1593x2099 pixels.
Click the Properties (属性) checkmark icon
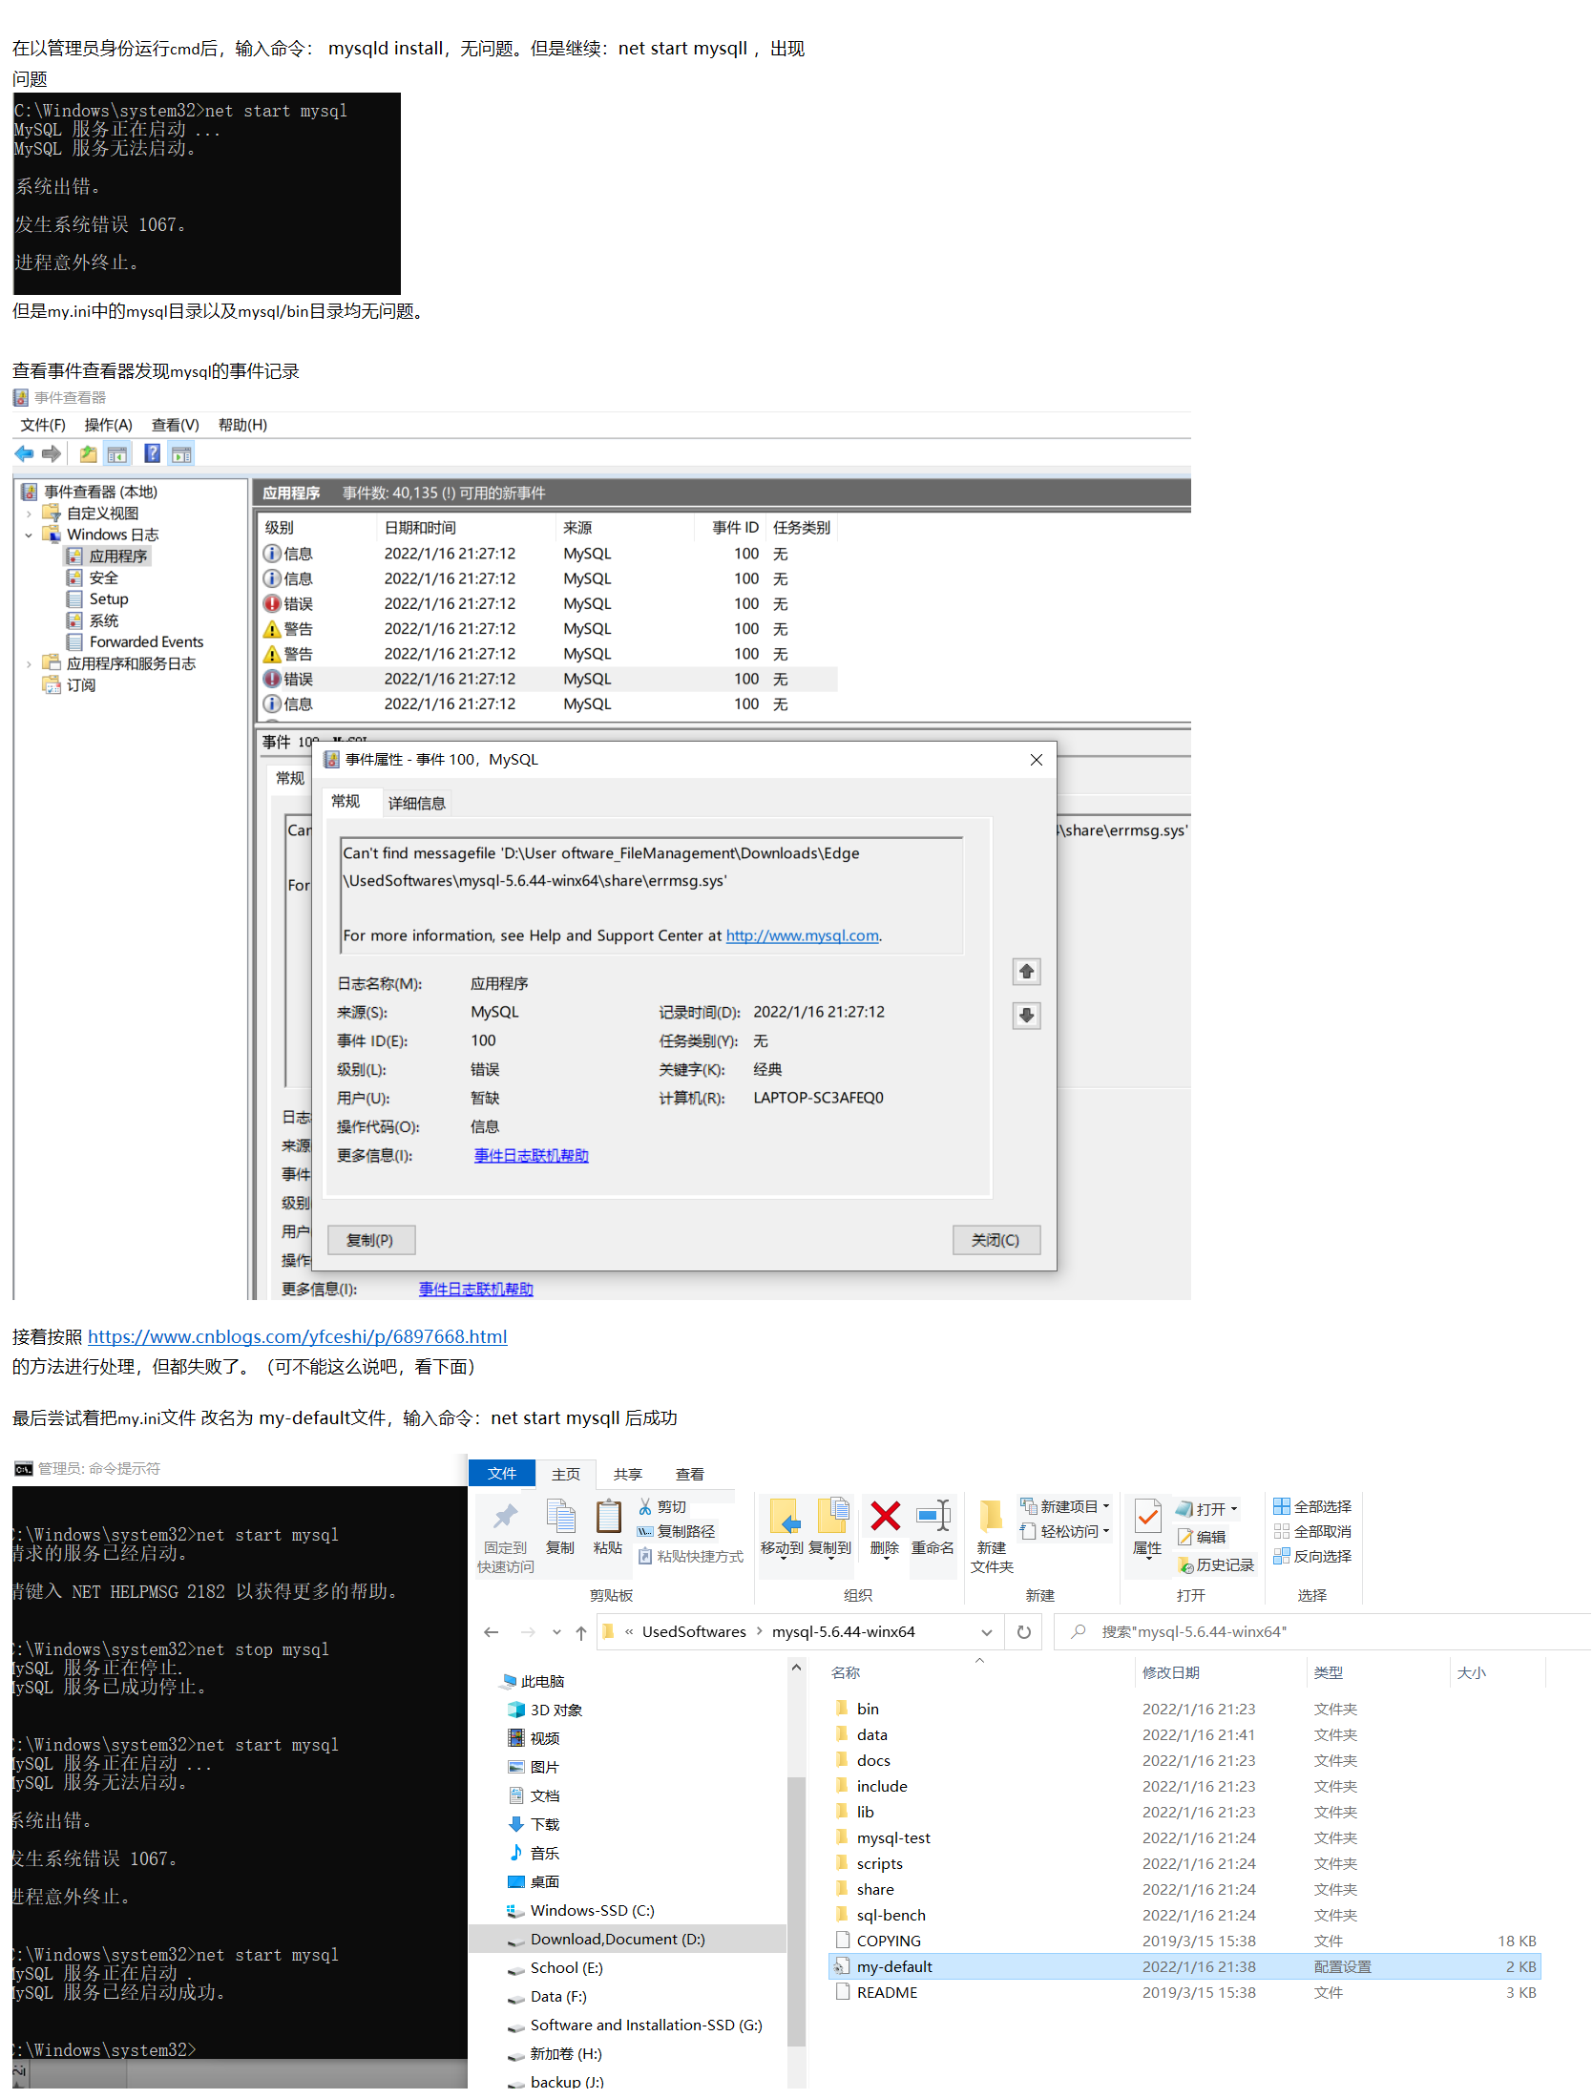pyautogui.click(x=1147, y=1516)
